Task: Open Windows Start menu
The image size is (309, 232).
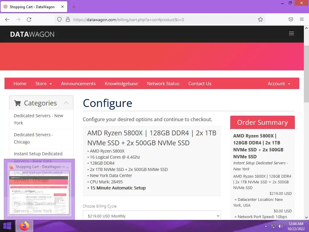Action: click(x=7, y=226)
